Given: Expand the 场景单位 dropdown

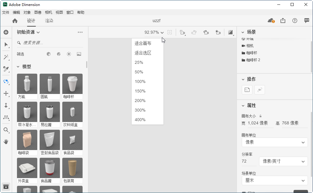Looking at the screenshot, I should click(x=274, y=180).
